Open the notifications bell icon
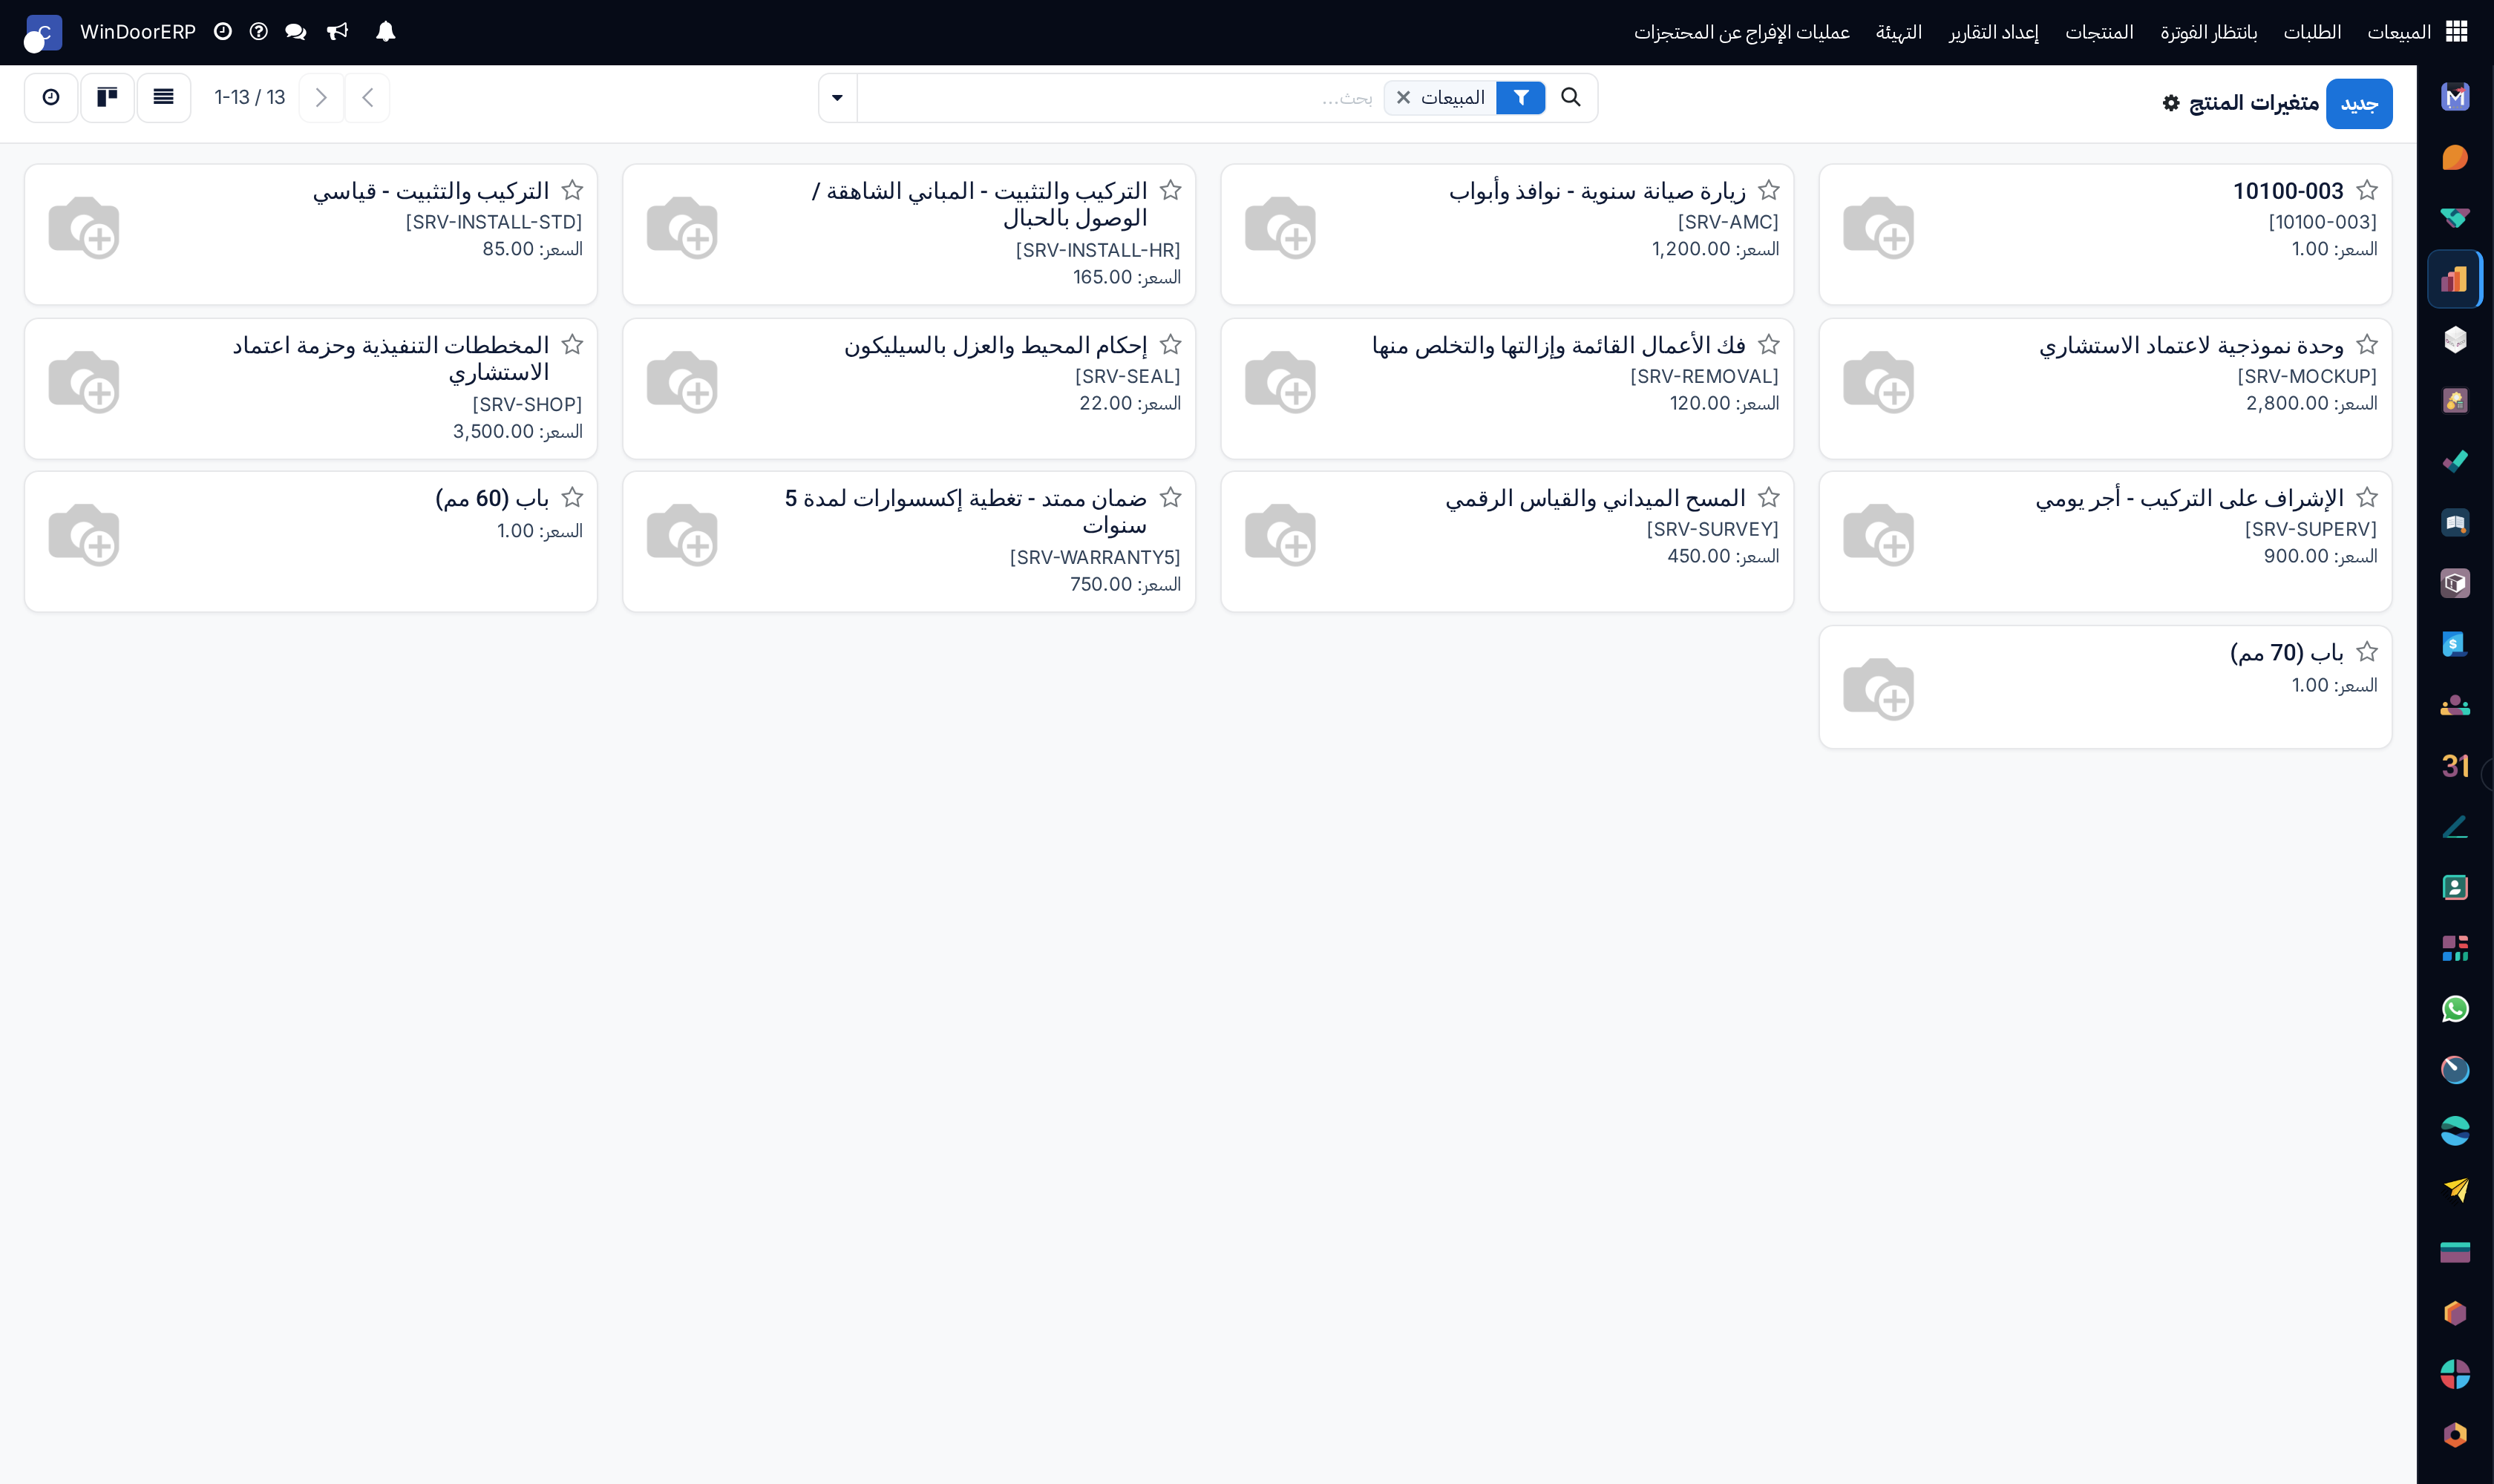The height and width of the screenshot is (1484, 2494). [385, 32]
